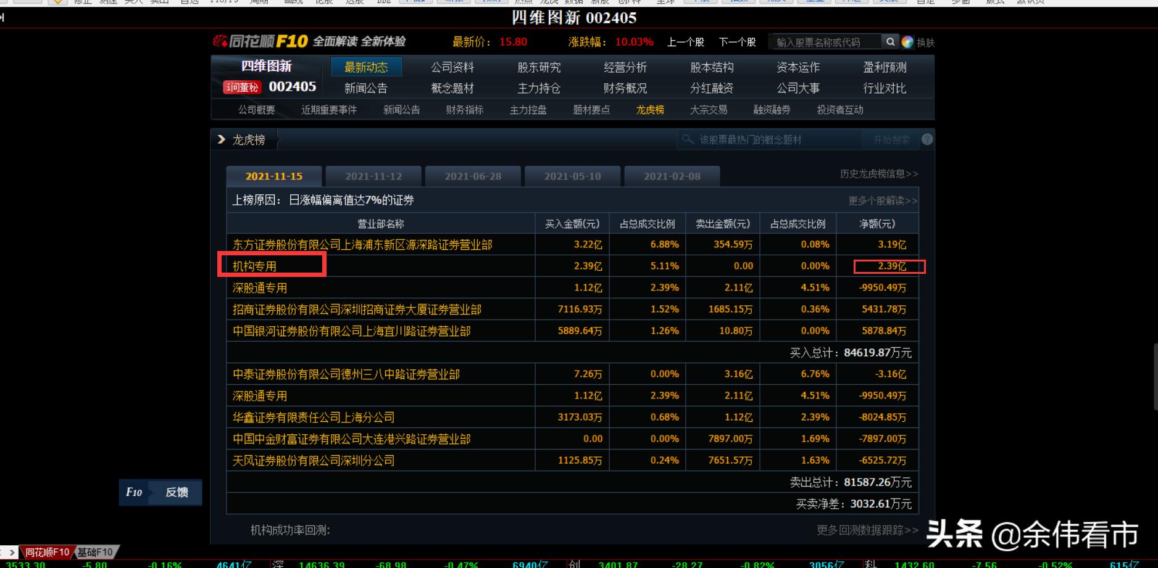Click the help question mark icon in 龙虎榜 header
This screenshot has height=568, width=1158.
[x=927, y=139]
